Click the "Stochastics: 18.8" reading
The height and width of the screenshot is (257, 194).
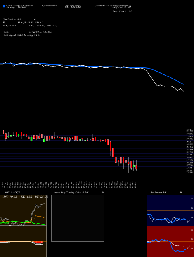(12, 19)
